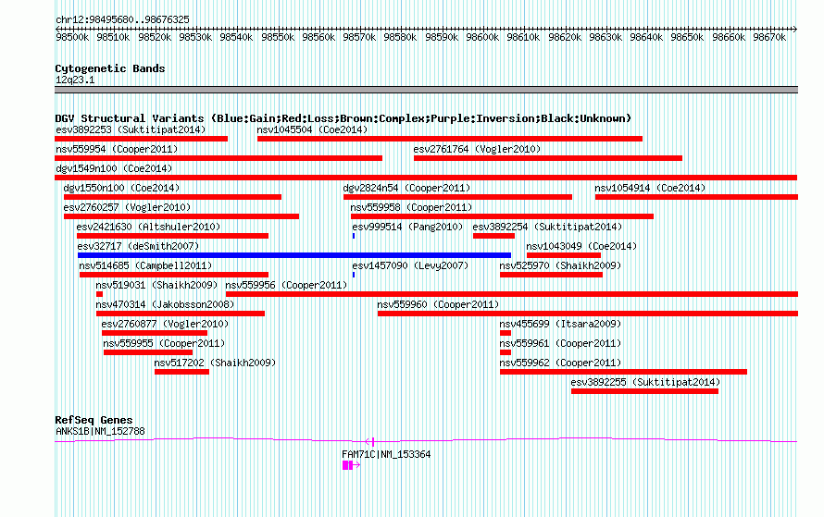Click the 98670k ruler tick label
Viewport: 824px width, 517px height.
769,37
